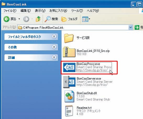Click the grey Forward arrow icon
Screen dimensions: 143x119
tap(26, 19)
